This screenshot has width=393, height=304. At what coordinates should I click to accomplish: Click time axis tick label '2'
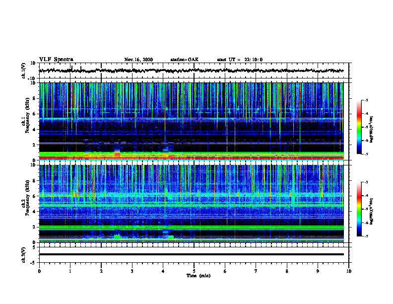click(x=101, y=271)
